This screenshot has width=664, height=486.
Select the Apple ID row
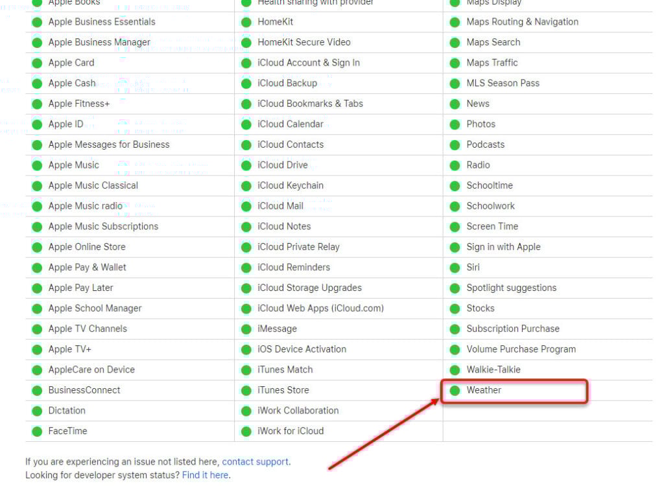(66, 124)
